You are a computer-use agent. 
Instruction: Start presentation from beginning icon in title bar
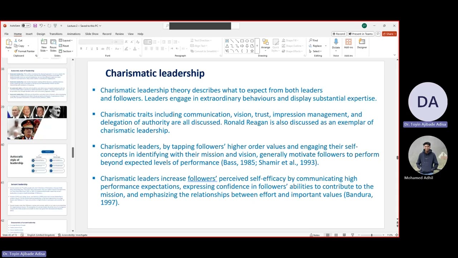pyautogui.click(x=55, y=26)
